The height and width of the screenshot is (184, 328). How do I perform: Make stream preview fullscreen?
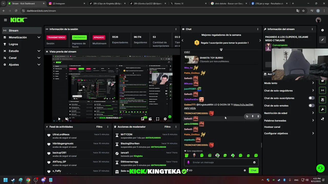158,119
